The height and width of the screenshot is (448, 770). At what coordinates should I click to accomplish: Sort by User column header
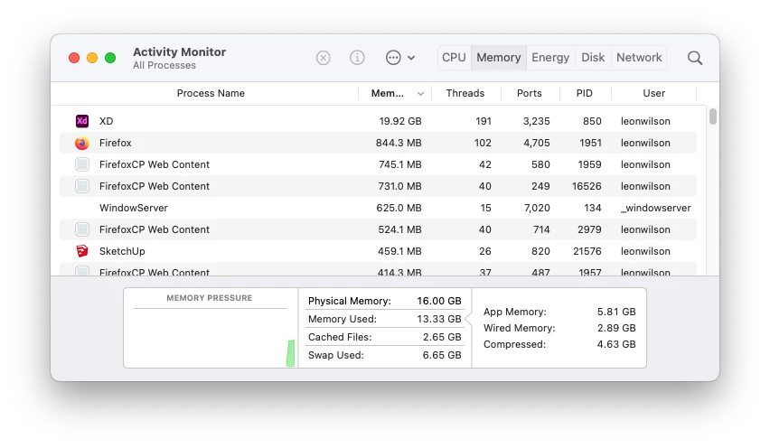tap(653, 93)
